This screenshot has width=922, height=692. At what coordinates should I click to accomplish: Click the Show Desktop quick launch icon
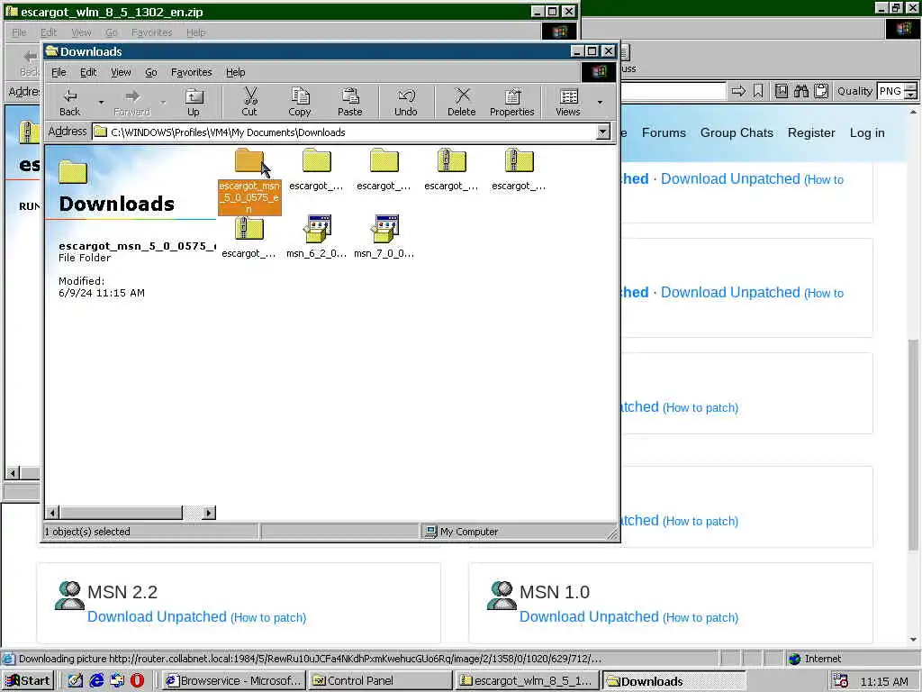coord(76,681)
